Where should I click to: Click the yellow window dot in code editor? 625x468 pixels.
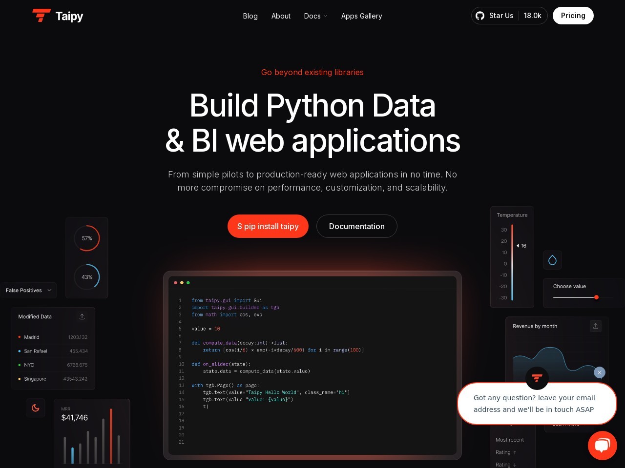pyautogui.click(x=182, y=283)
